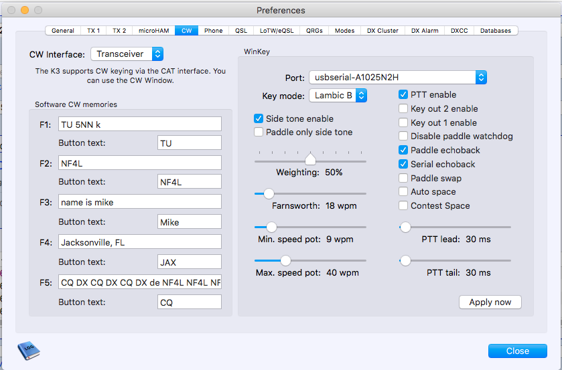Image resolution: width=562 pixels, height=370 pixels.
Task: Click the Max. speed pot slider
Action: click(x=285, y=260)
